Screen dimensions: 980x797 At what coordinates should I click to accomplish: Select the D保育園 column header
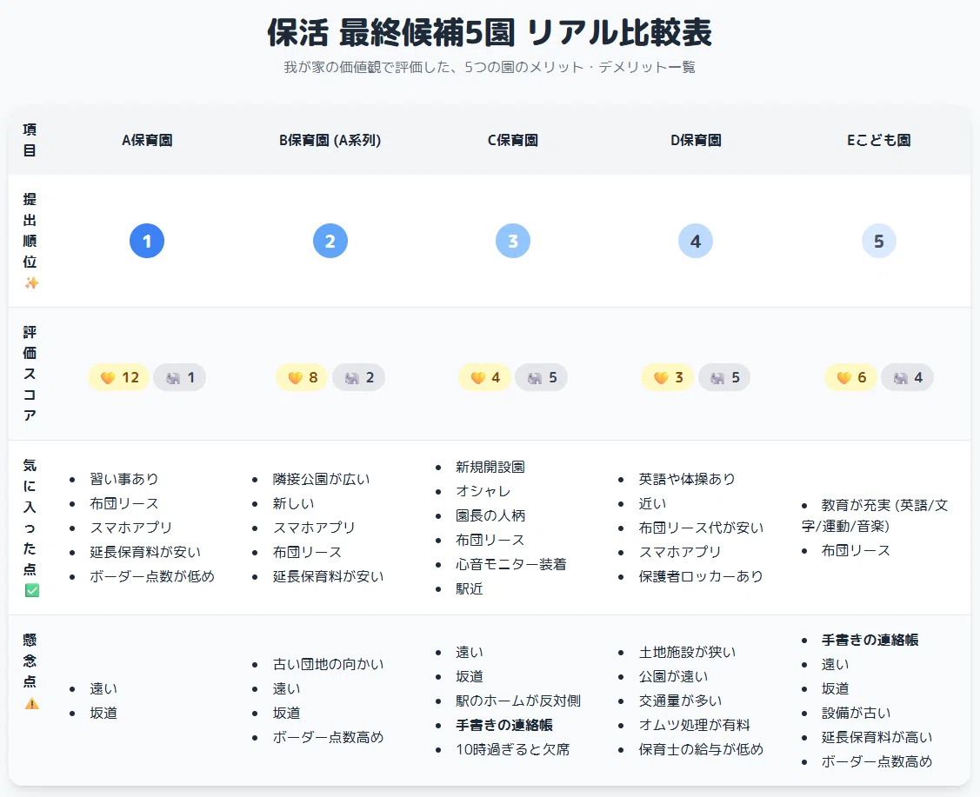696,140
